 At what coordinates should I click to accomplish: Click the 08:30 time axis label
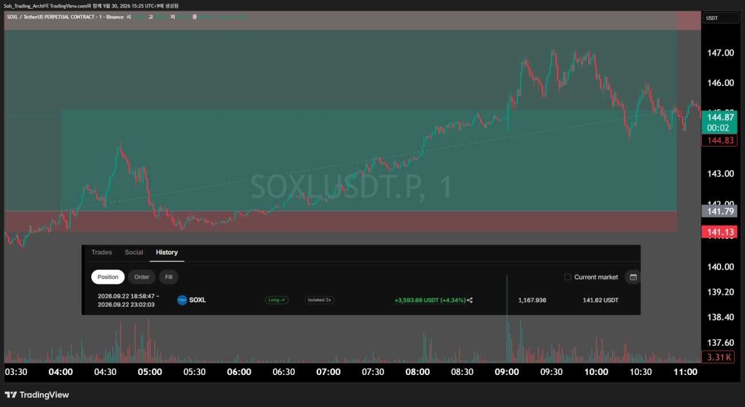point(462,372)
